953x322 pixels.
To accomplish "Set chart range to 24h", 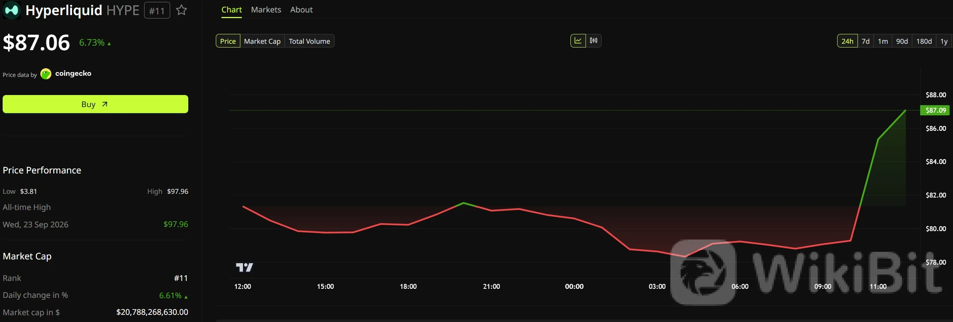I will click(x=847, y=41).
